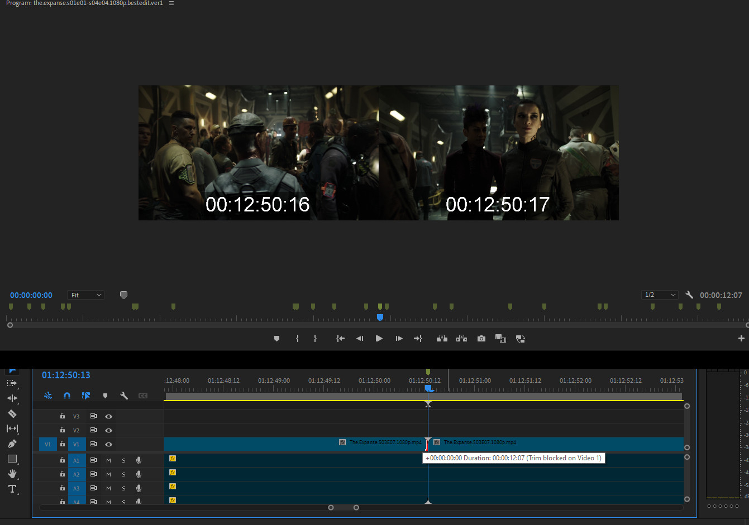Expand the Rectangle tool group

pyautogui.click(x=12, y=459)
